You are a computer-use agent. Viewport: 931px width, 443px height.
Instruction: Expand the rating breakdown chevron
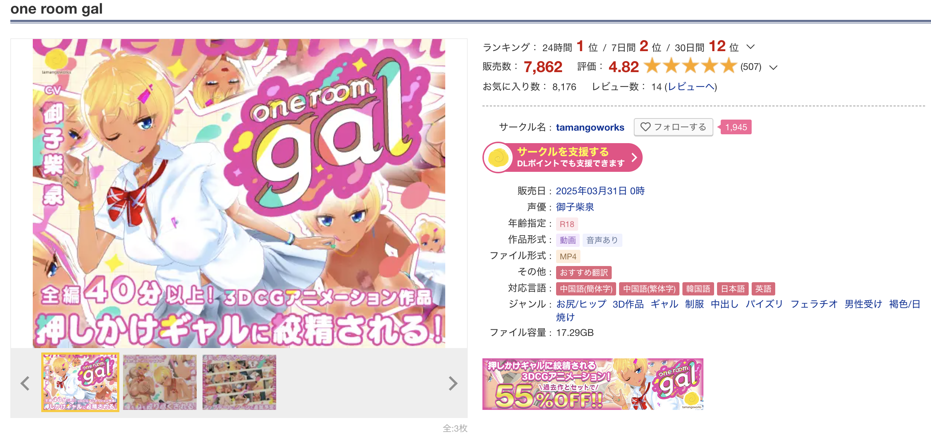pos(773,67)
